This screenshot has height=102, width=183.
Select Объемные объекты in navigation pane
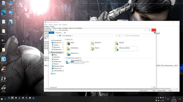point(58,66)
